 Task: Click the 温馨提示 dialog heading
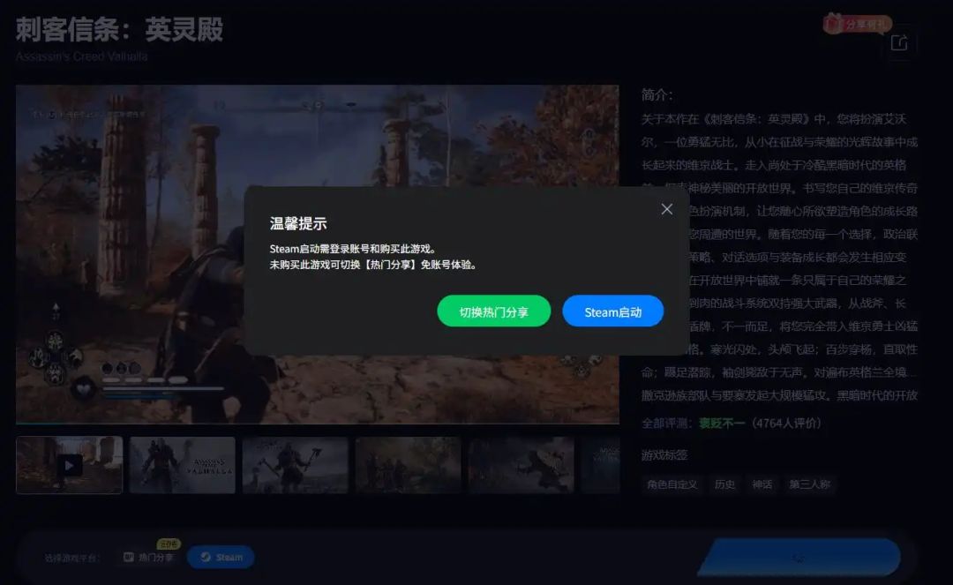[x=298, y=223]
